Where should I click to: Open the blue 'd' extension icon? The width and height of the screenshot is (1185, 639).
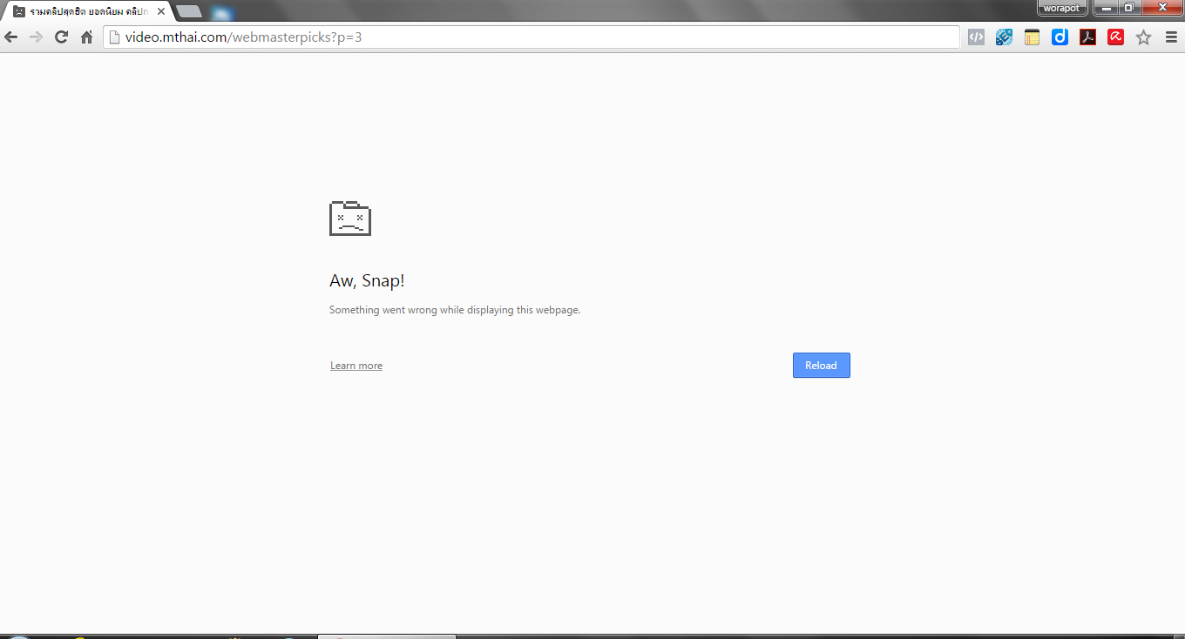click(1060, 37)
